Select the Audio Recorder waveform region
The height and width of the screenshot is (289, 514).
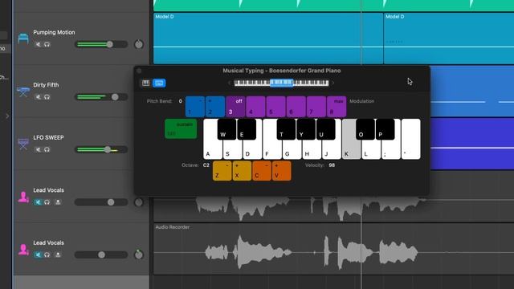(x=333, y=249)
